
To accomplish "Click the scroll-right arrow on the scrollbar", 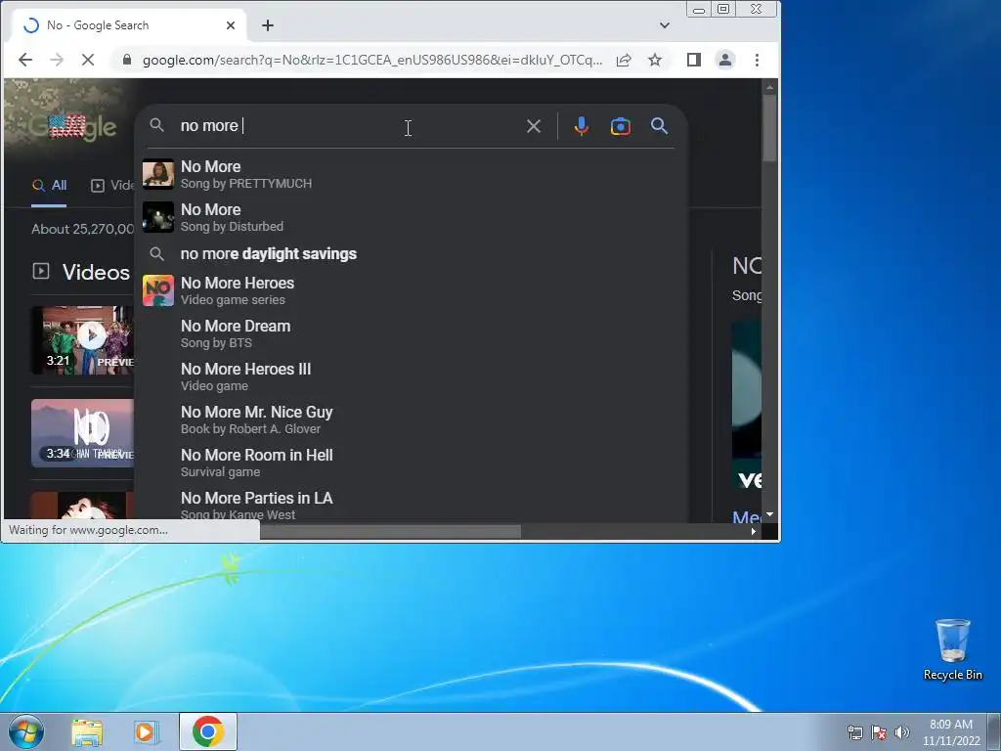I will pos(754,531).
